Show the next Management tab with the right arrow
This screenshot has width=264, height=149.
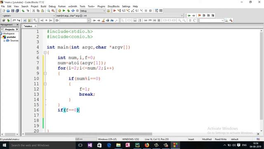(x=17, y=29)
